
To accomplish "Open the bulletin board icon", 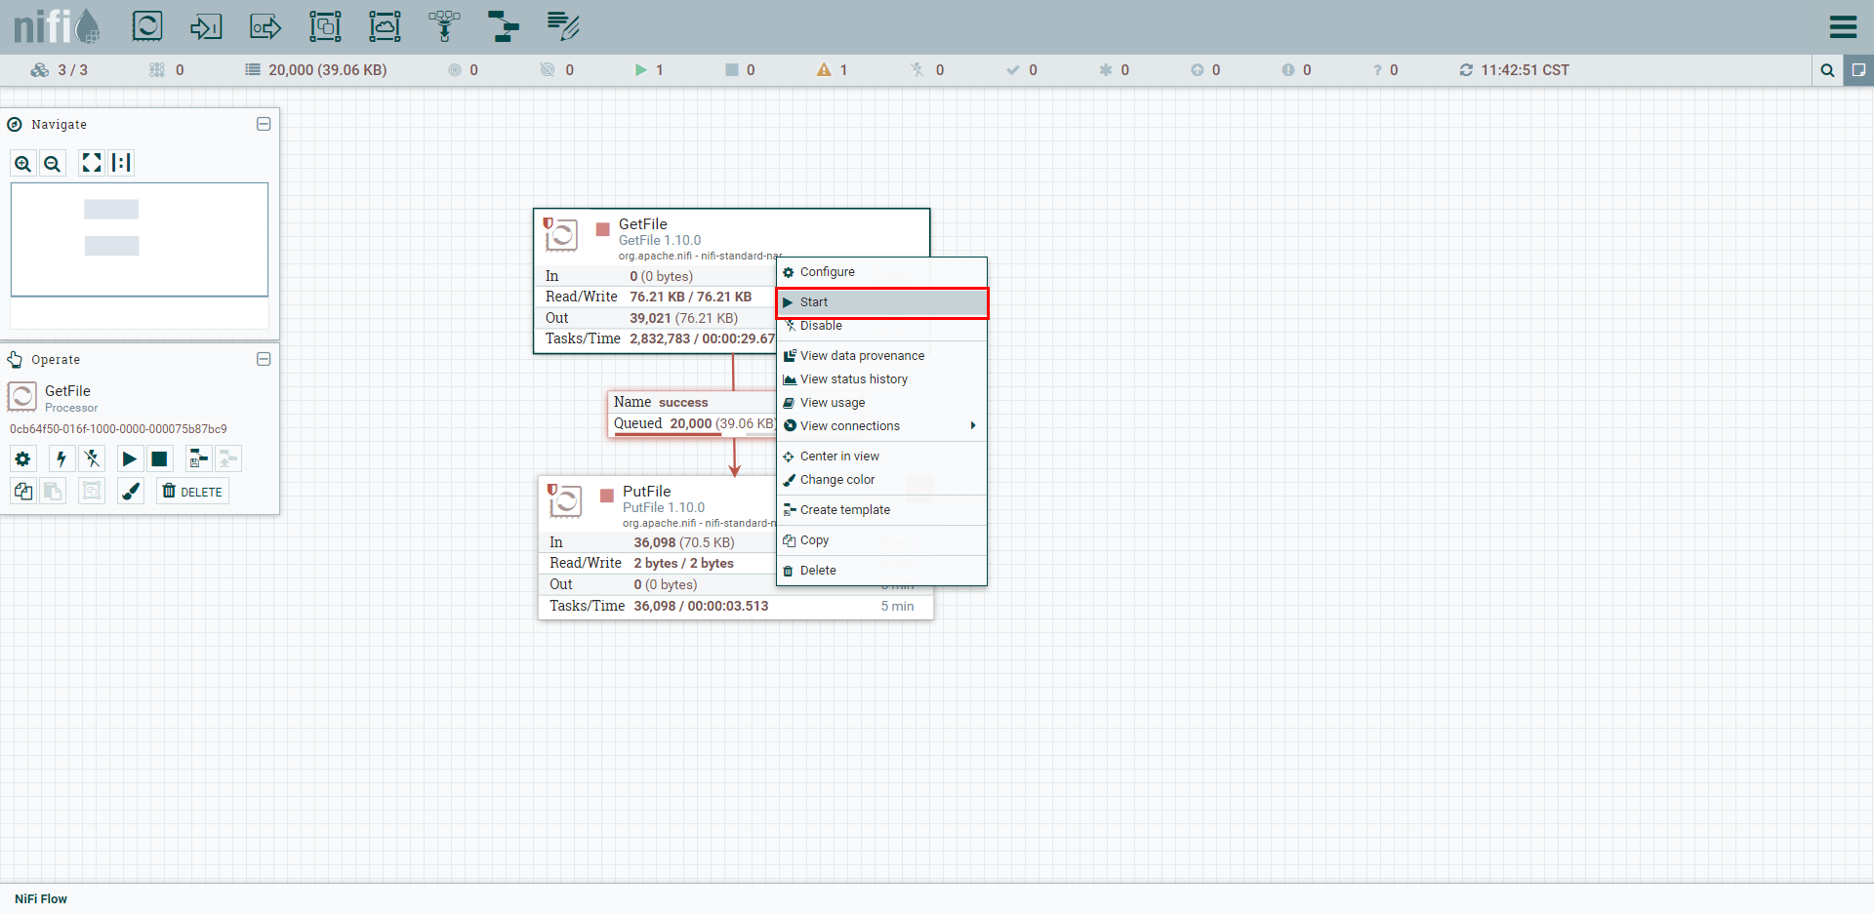I will tap(1858, 70).
